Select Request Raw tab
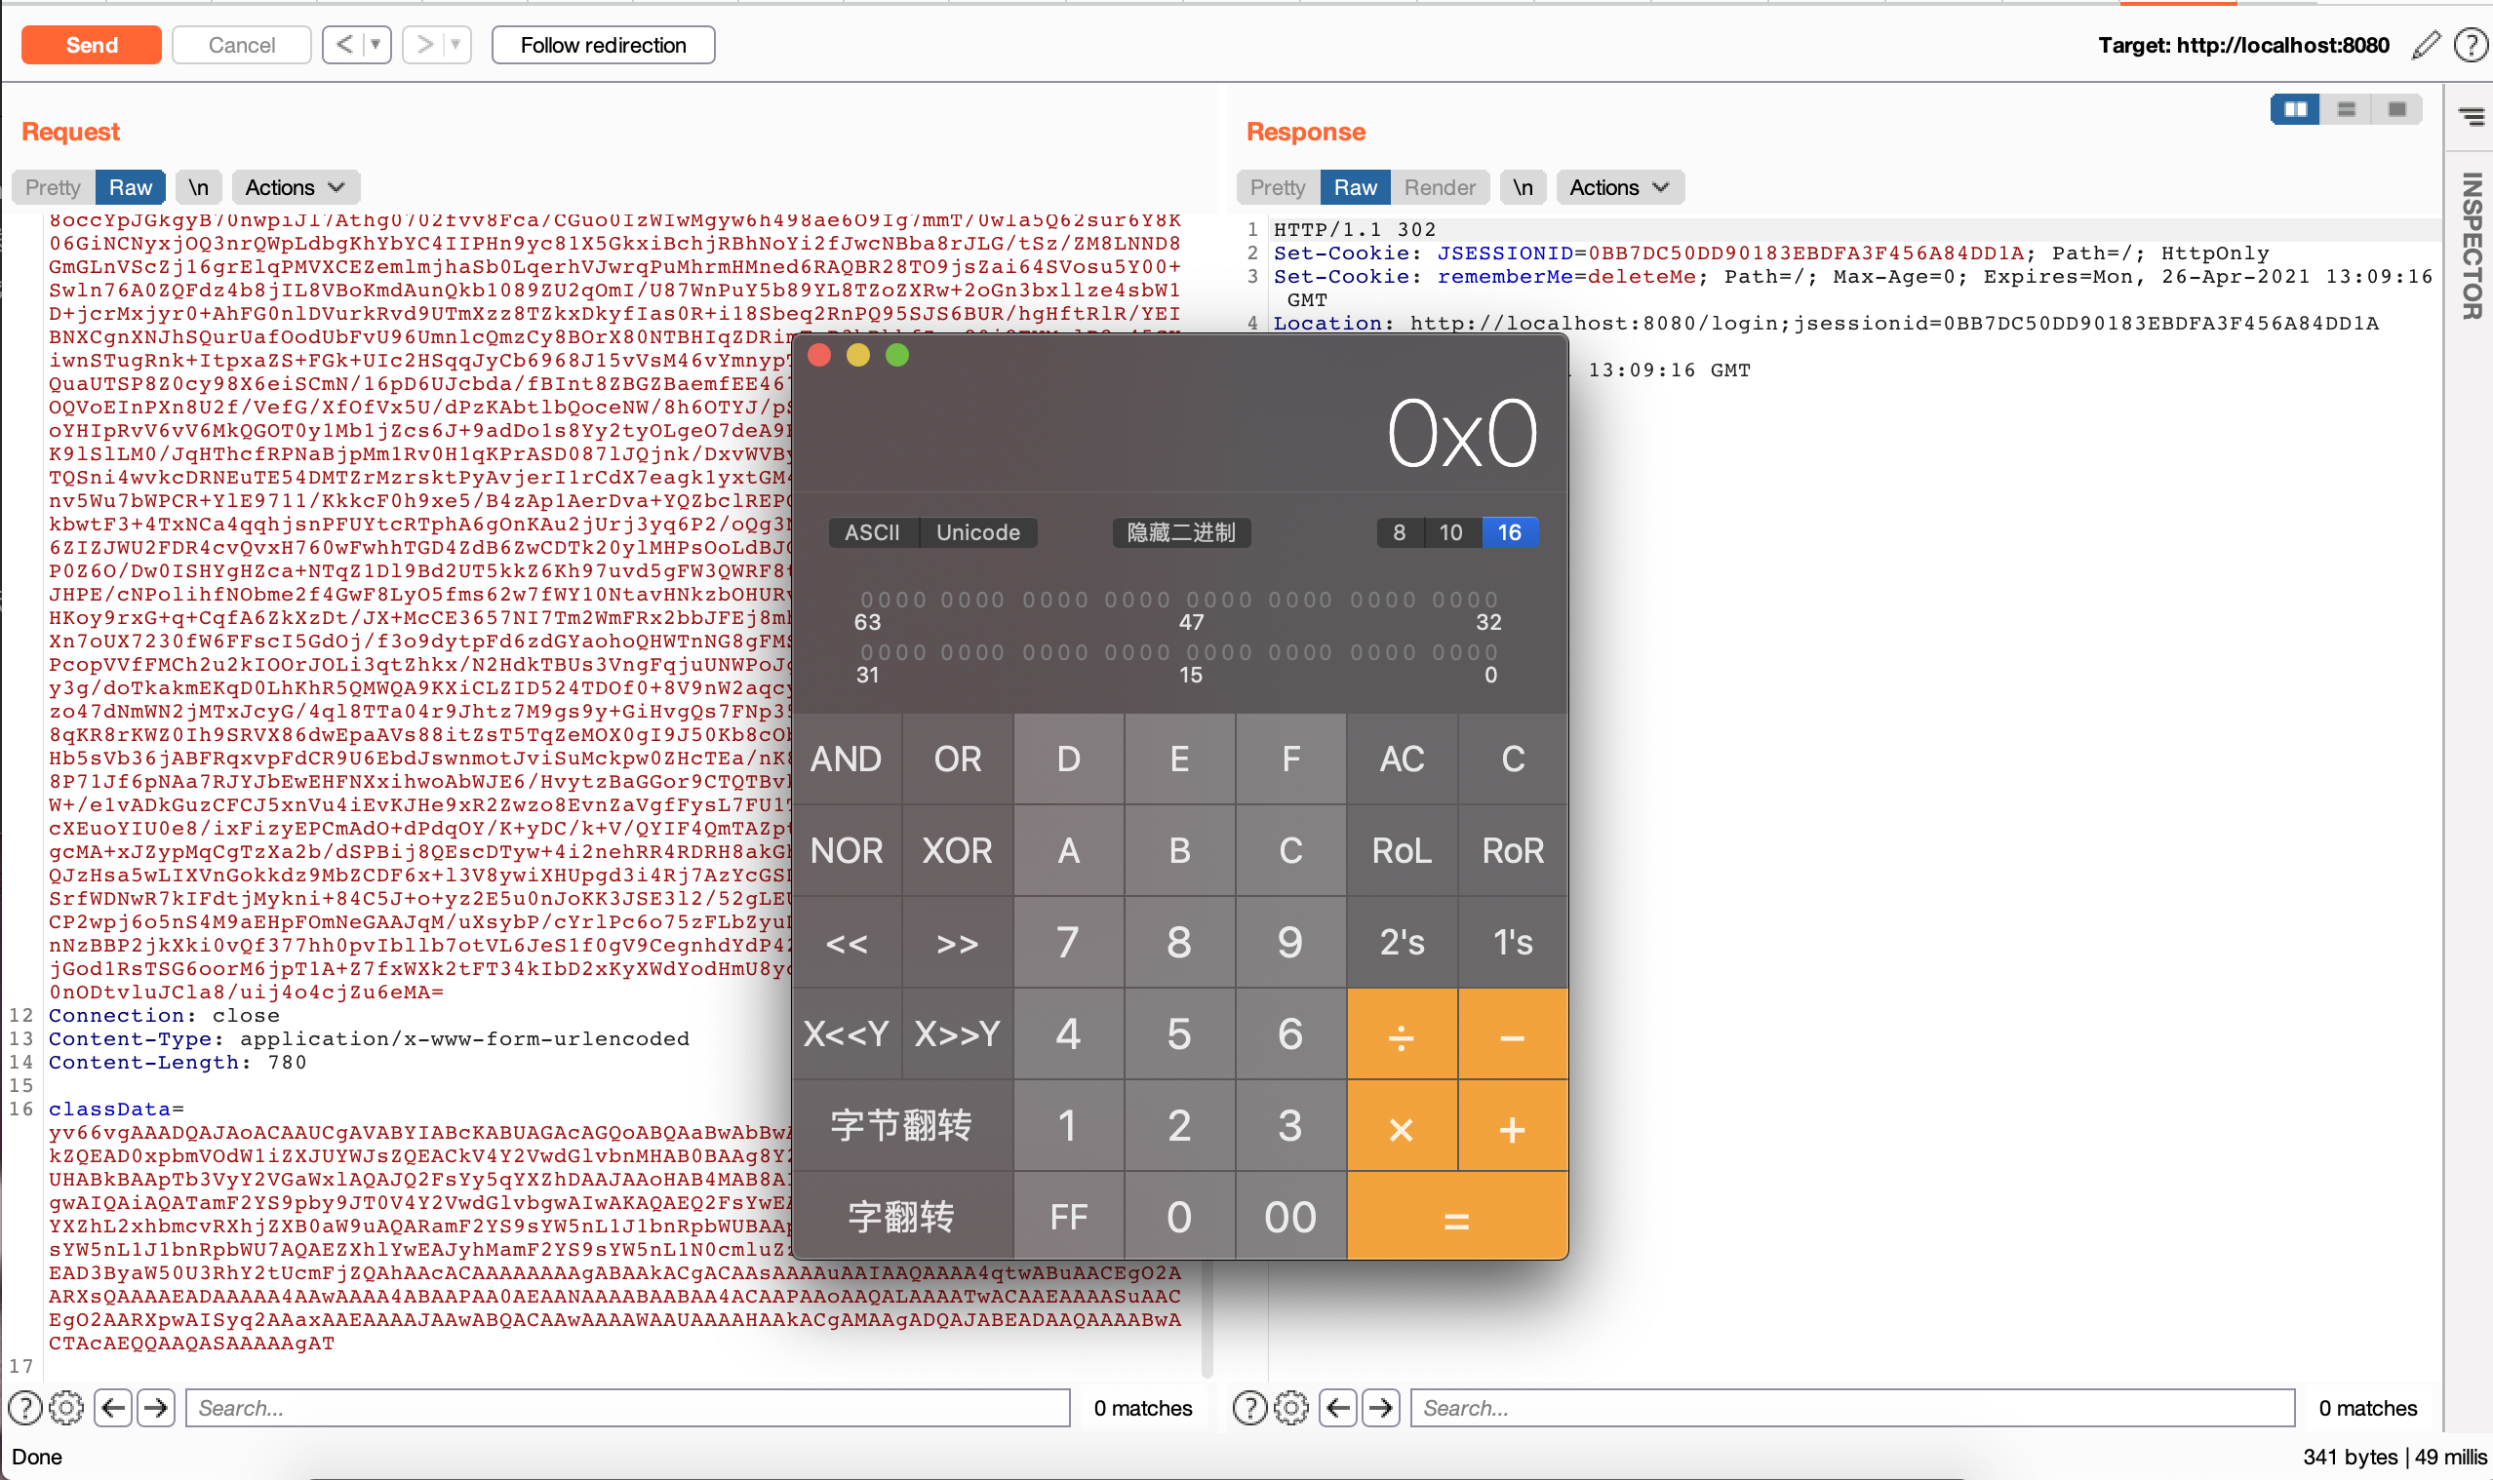 [130, 187]
